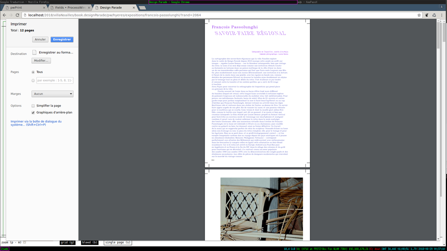Switch to the Fields • ProcessWire tab

click(68, 7)
